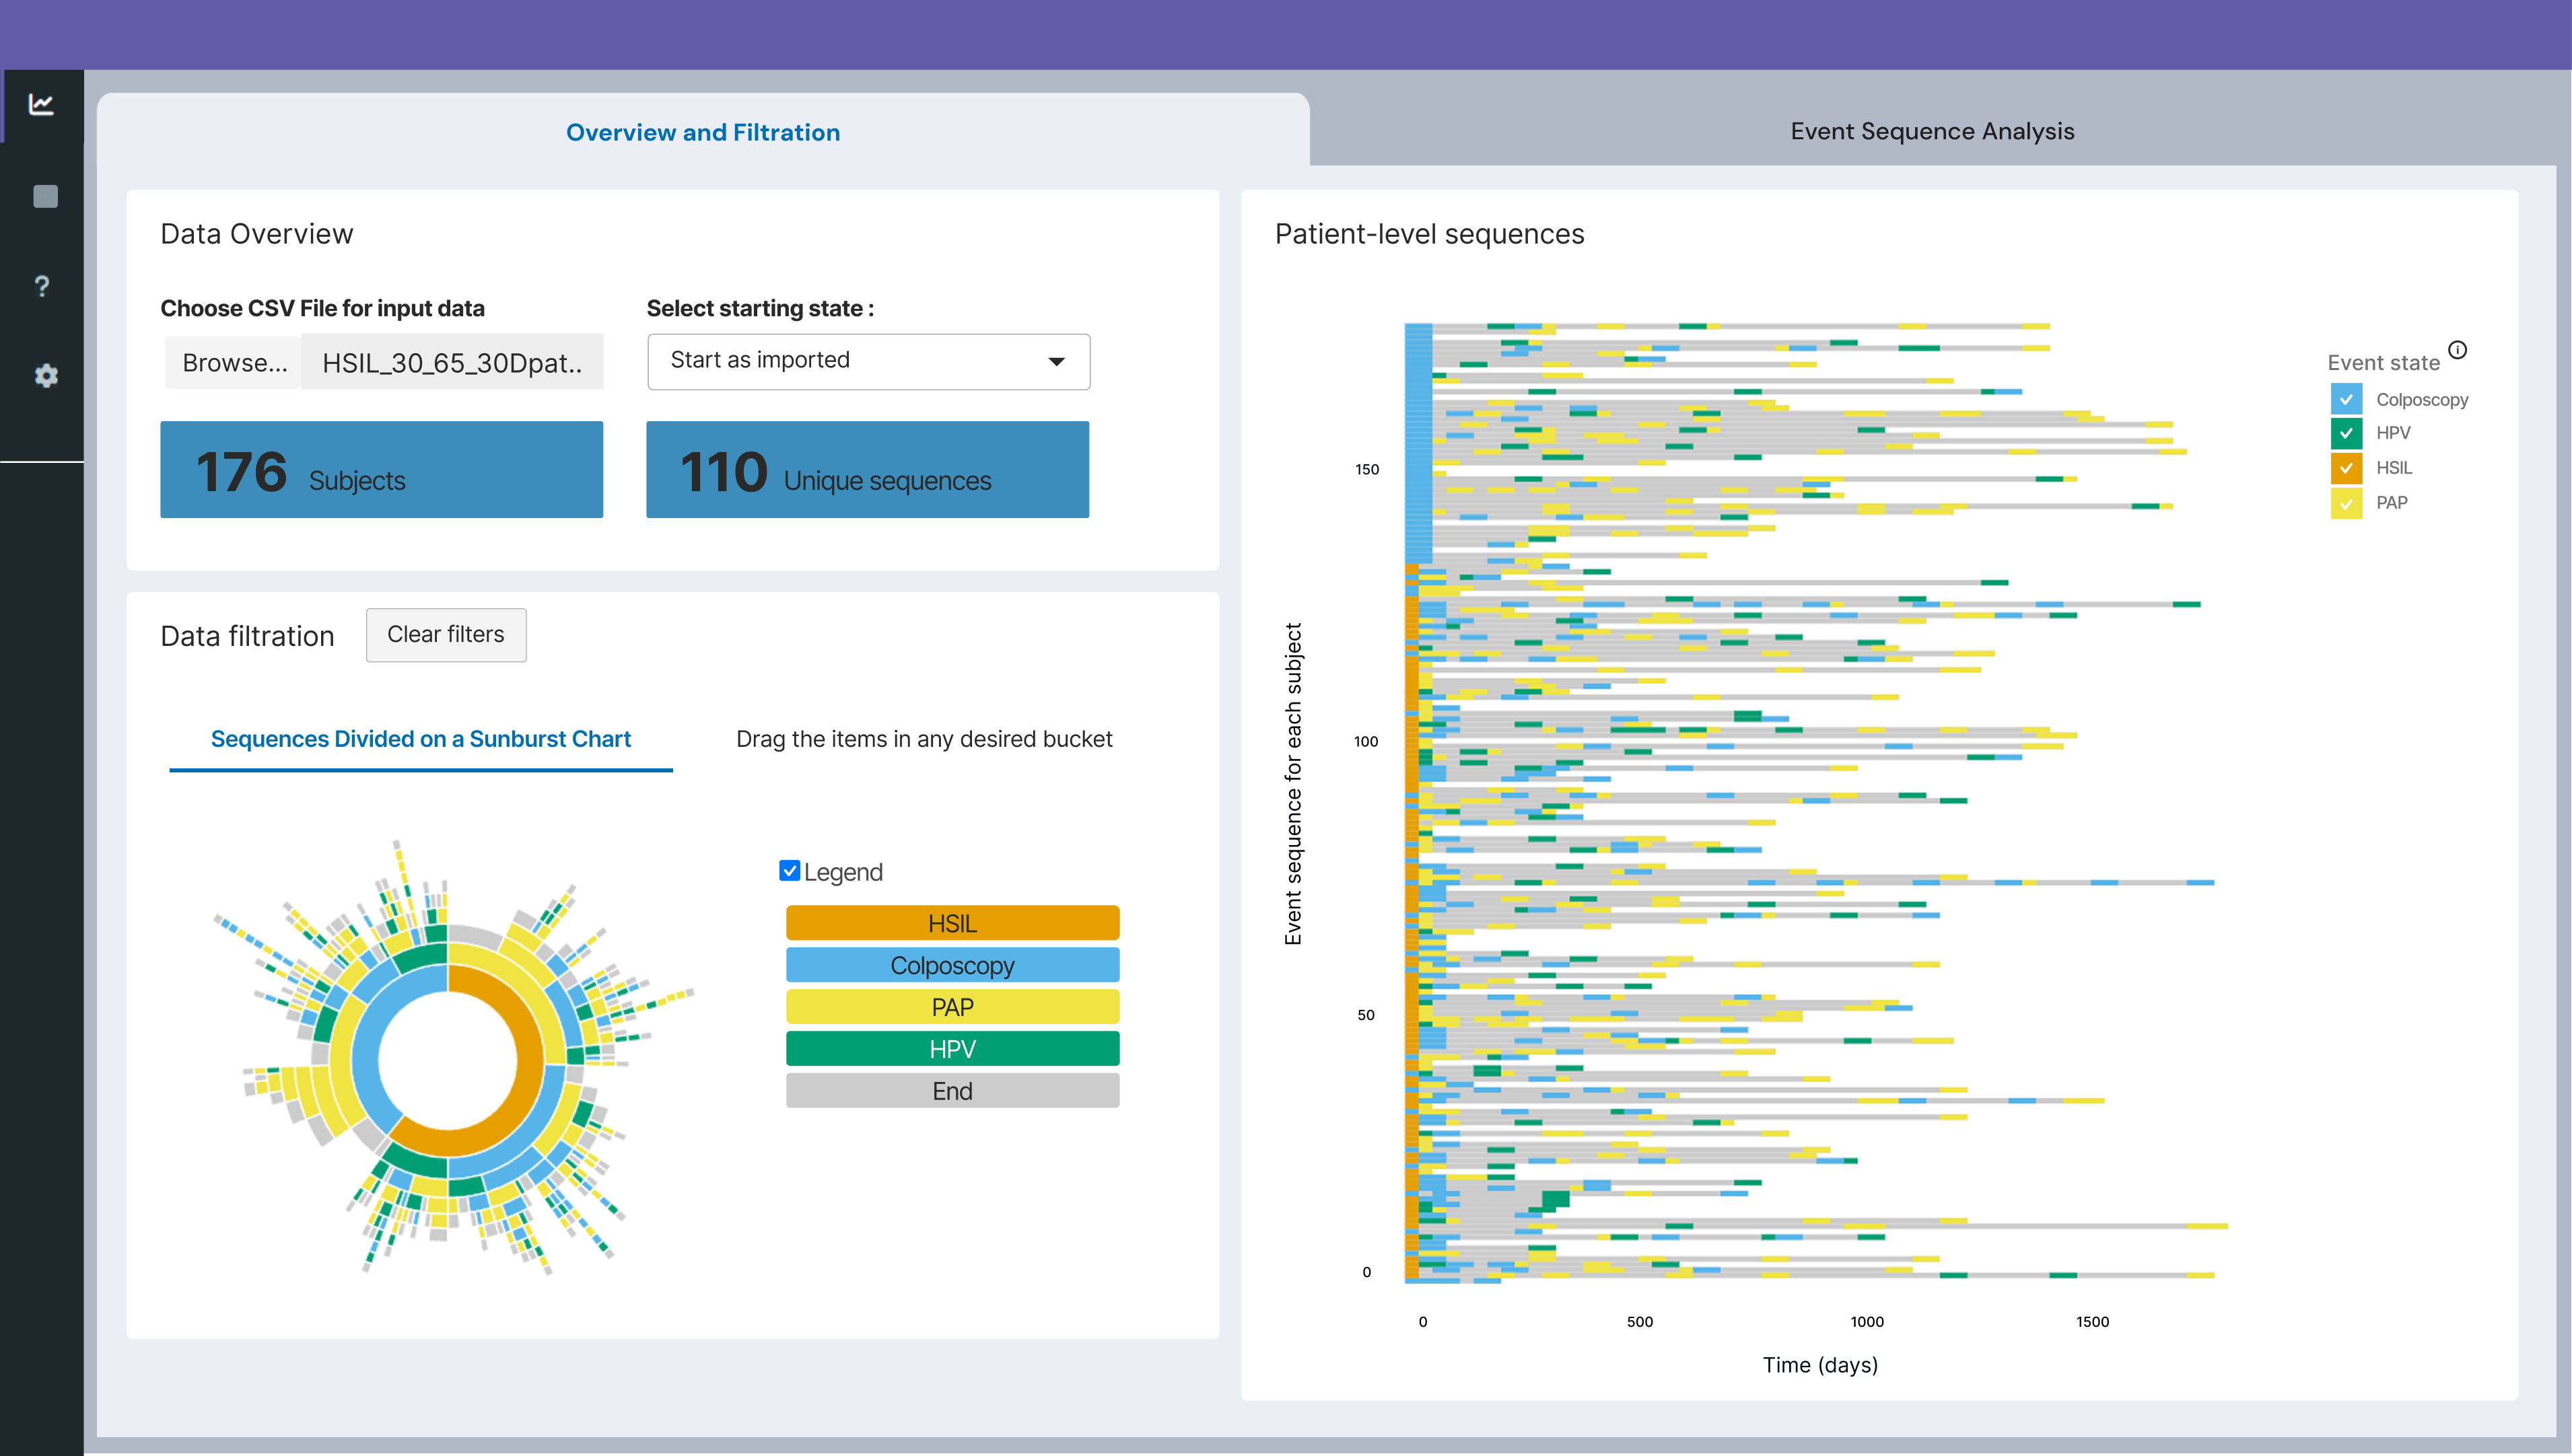Toggle the HSIL event state checkbox
This screenshot has height=1456, width=2572.
[x=2346, y=468]
